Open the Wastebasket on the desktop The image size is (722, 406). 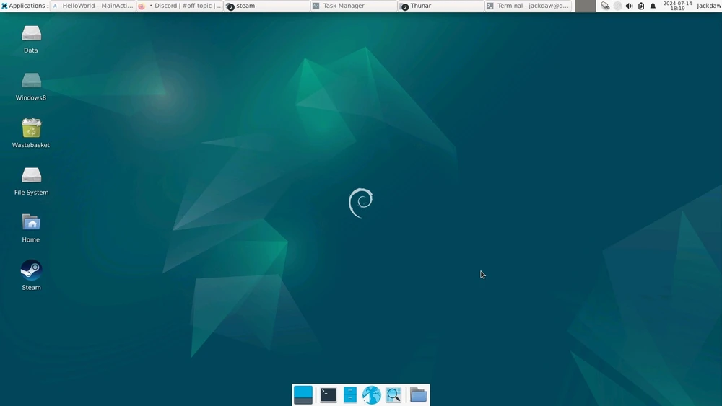click(x=31, y=128)
